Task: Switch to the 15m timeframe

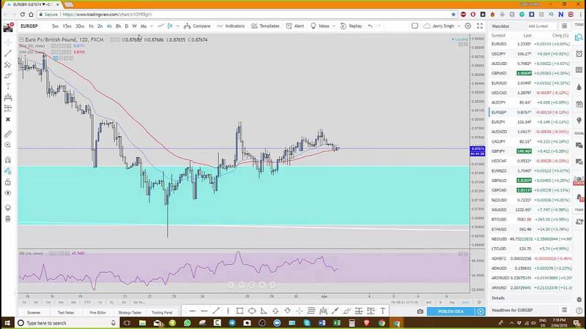Action: (x=67, y=26)
